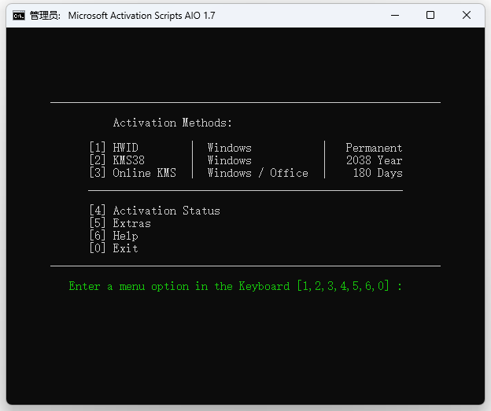Click 'Windows' in the HWID row
The image size is (491, 411).
click(230, 148)
